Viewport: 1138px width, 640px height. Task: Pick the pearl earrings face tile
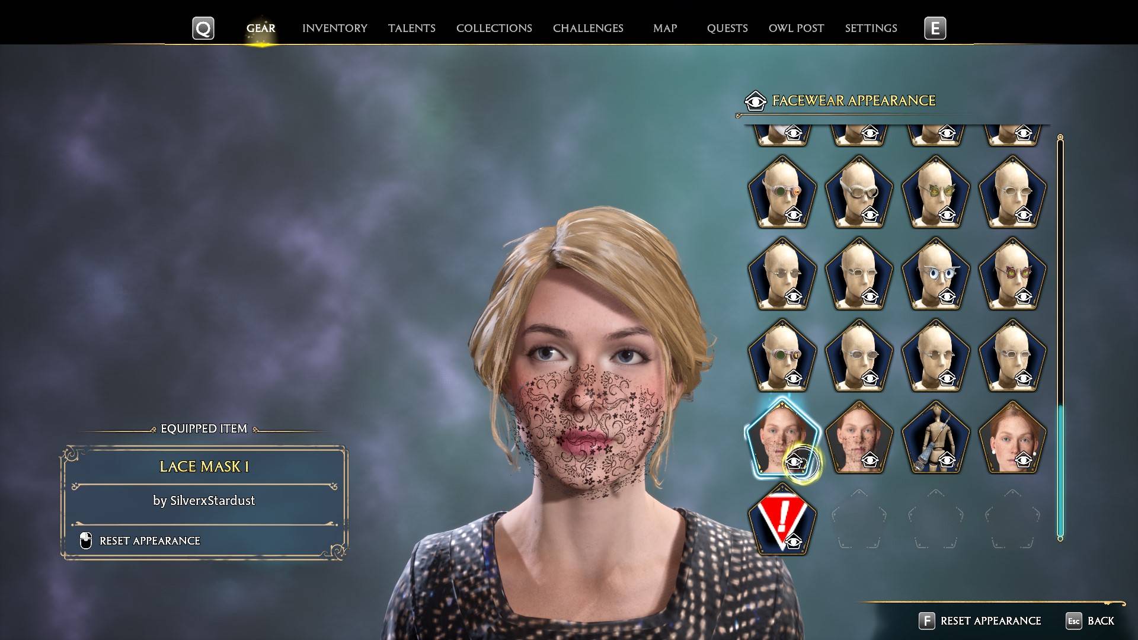click(1012, 437)
